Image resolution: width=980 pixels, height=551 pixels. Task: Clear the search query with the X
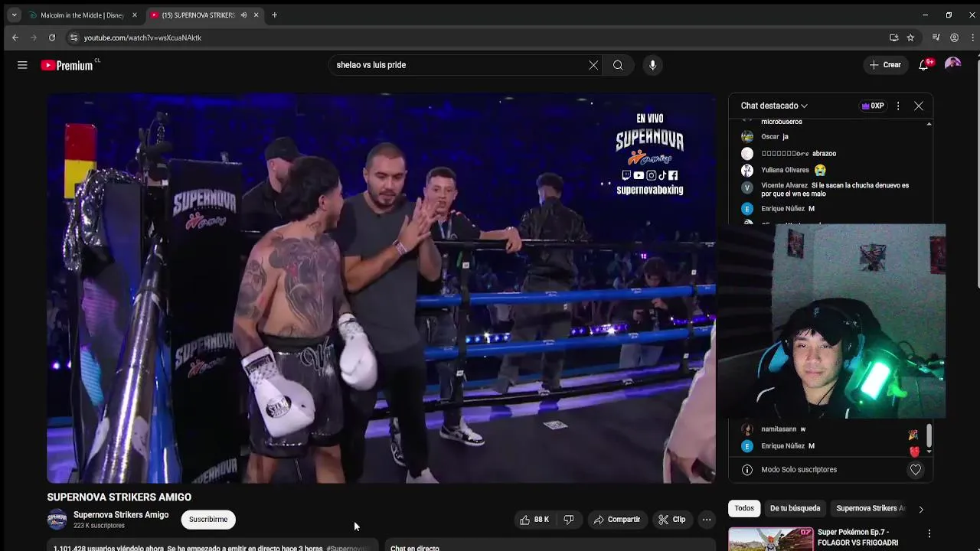tap(593, 65)
